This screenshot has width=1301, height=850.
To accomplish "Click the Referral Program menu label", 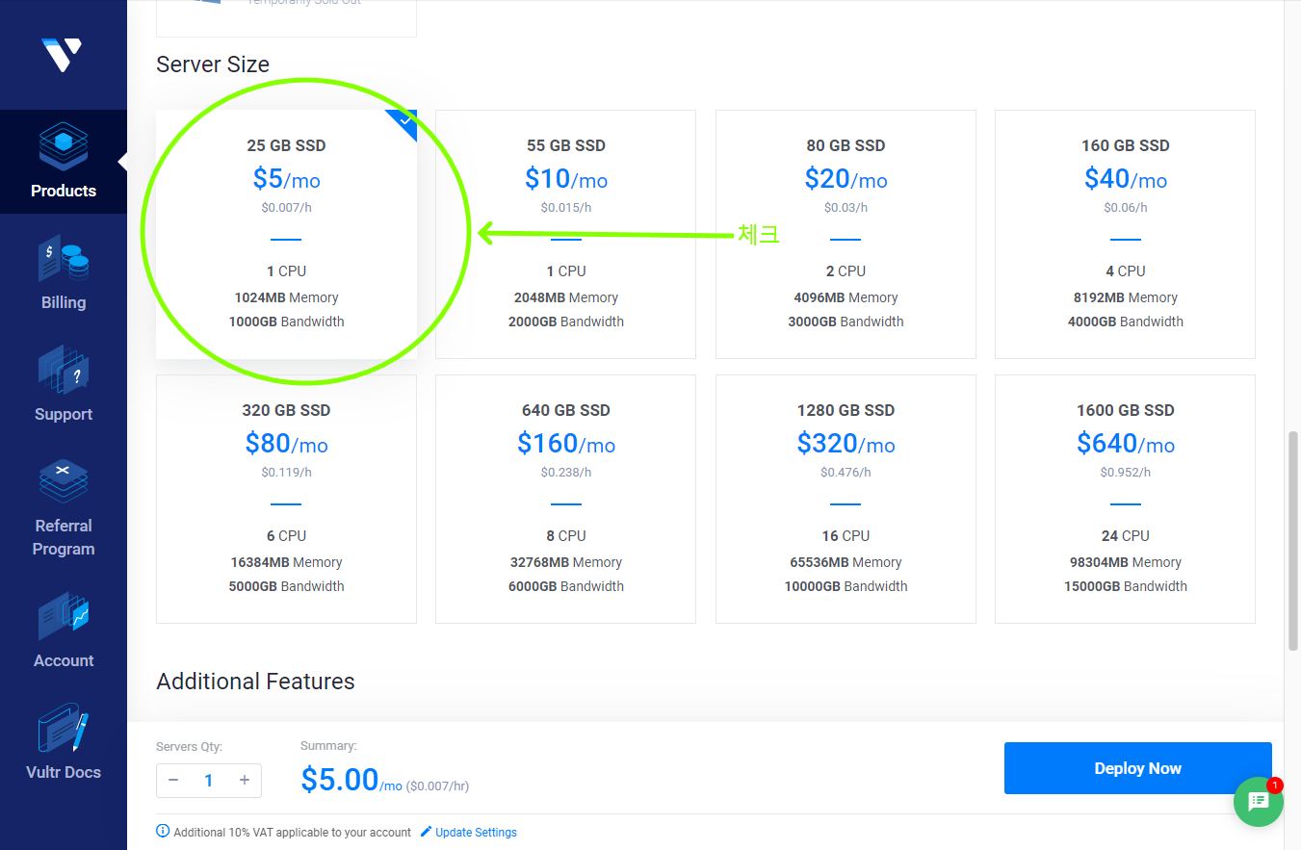I will (x=64, y=537).
